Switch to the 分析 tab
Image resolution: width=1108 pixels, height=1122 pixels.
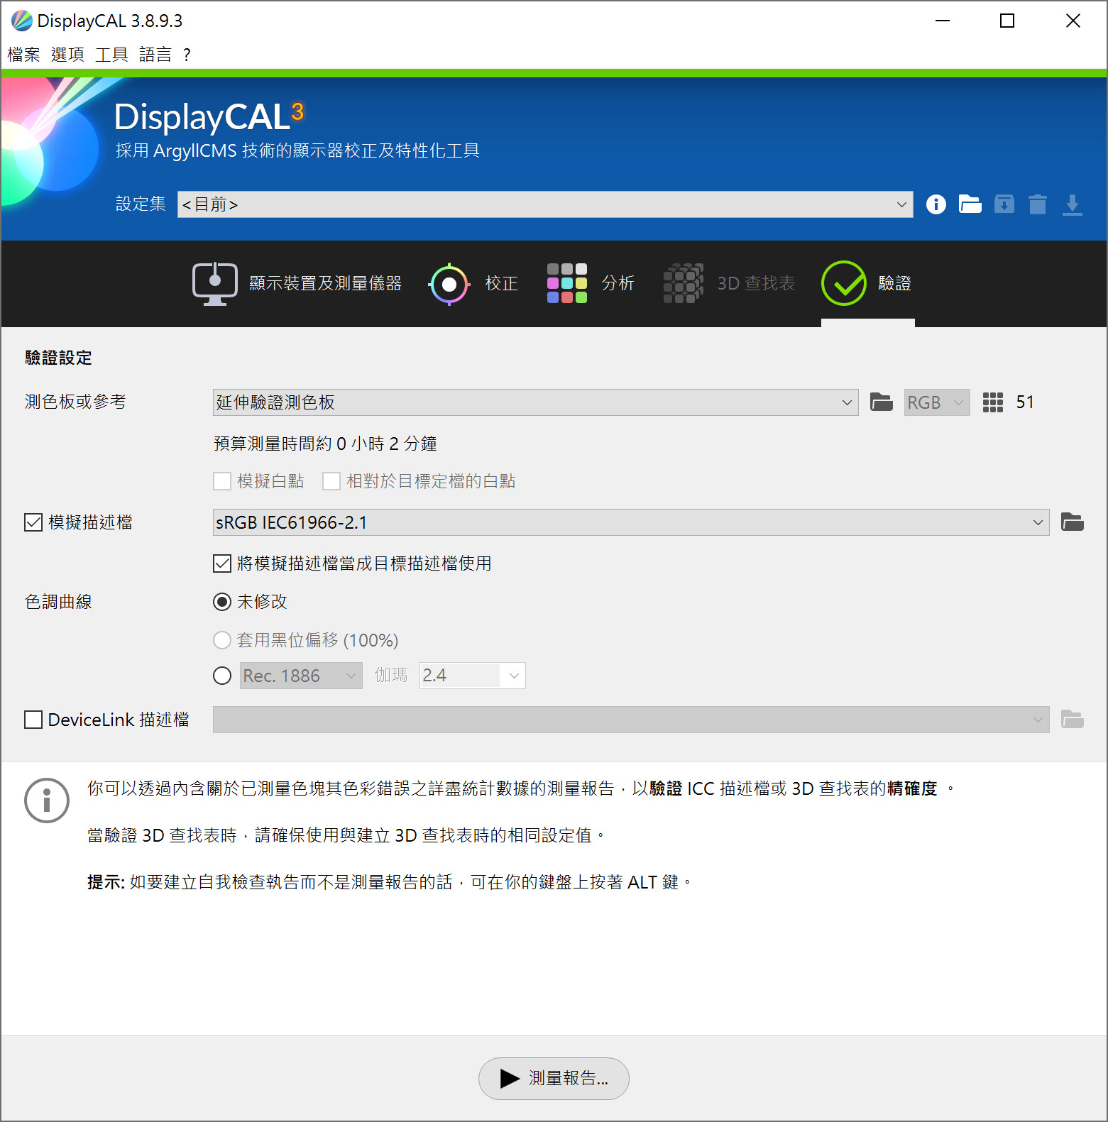click(x=591, y=284)
